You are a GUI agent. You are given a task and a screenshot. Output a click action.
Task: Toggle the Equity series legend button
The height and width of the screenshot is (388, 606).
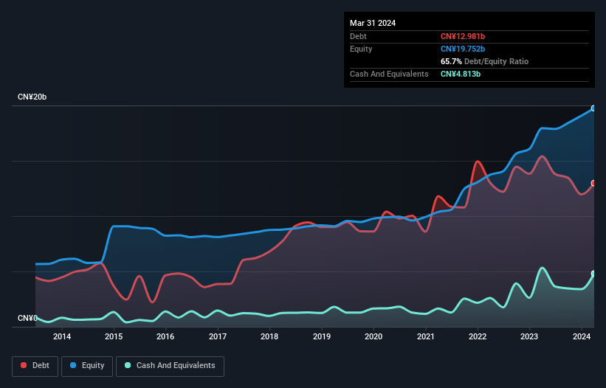[87, 366]
